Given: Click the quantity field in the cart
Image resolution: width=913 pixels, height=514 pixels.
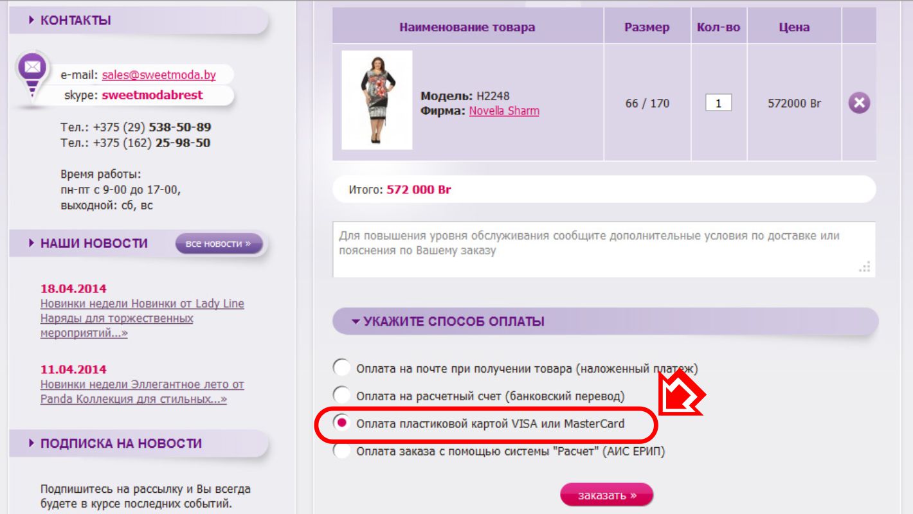Looking at the screenshot, I should [718, 103].
